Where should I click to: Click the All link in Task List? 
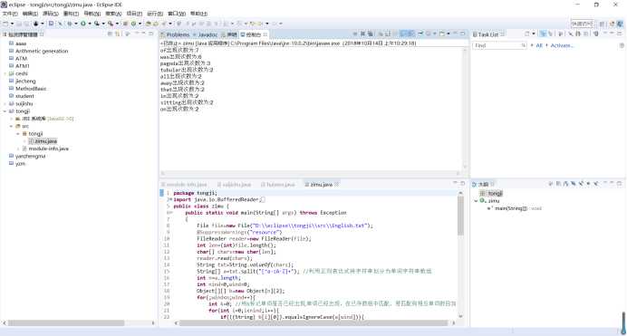coord(539,45)
